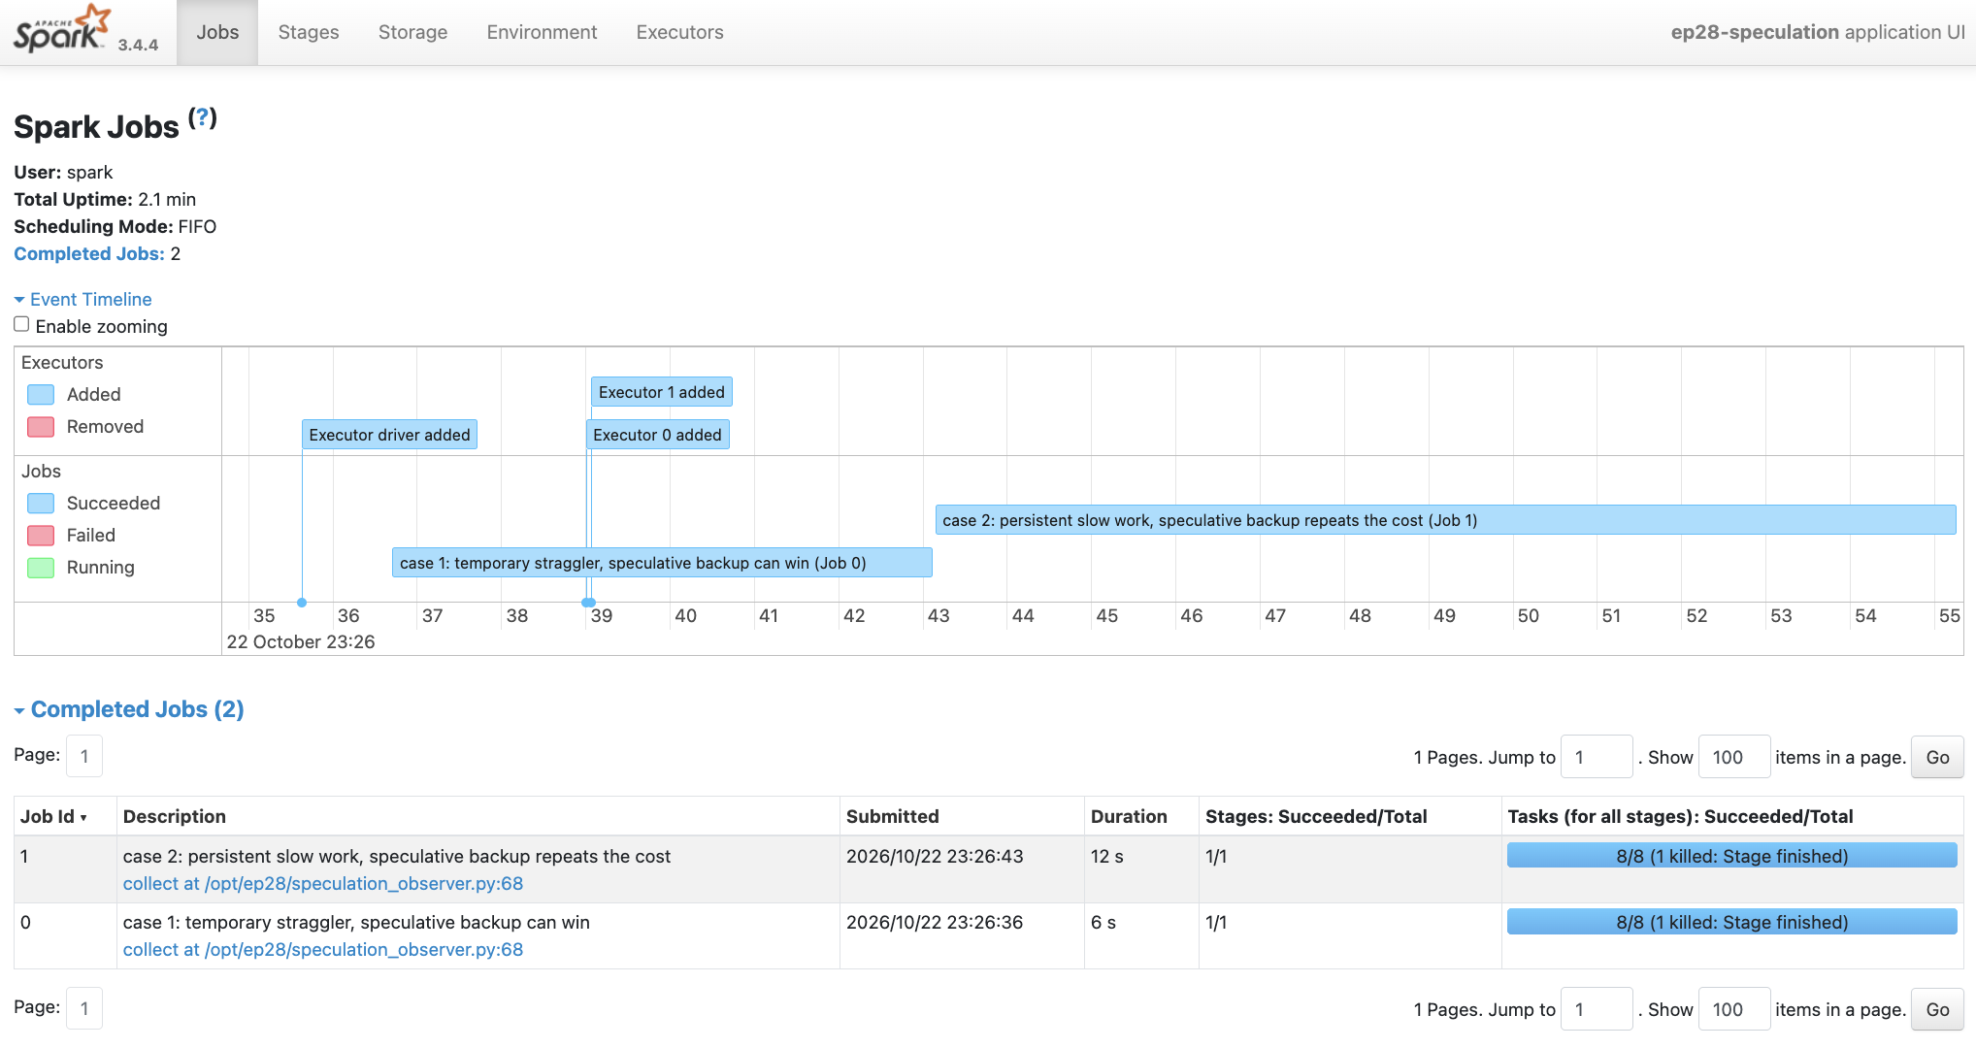This screenshot has height=1048, width=1976.
Task: Click the Apache Spark logo
Action: [62, 29]
